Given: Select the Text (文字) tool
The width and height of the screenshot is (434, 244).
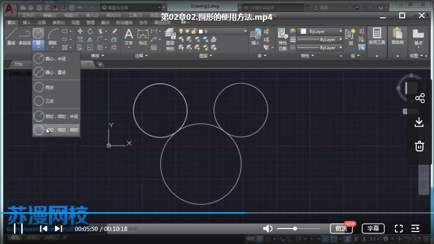Looking at the screenshot, I should 129,37.
